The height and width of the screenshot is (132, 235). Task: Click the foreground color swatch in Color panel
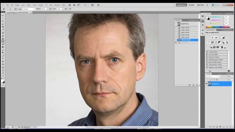pyautogui.click(x=207, y=18)
